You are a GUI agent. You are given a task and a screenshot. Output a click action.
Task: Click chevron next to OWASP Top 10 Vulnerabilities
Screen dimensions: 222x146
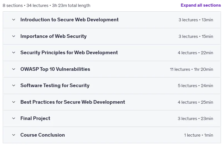click(14, 69)
